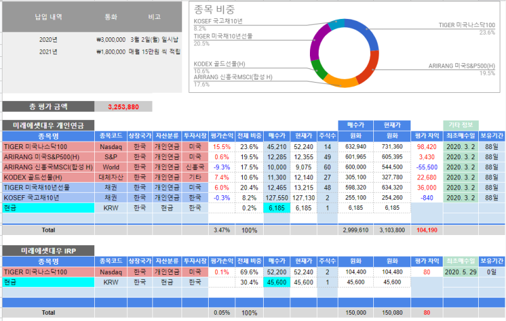The height and width of the screenshot is (321, 506).
Task: Click the 총 평가 금액 label cell
Action: (x=49, y=107)
